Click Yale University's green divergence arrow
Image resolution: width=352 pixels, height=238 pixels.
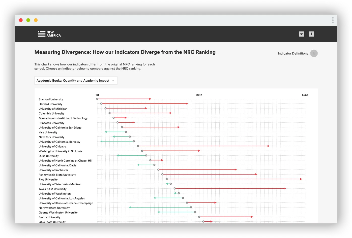pos(115,132)
